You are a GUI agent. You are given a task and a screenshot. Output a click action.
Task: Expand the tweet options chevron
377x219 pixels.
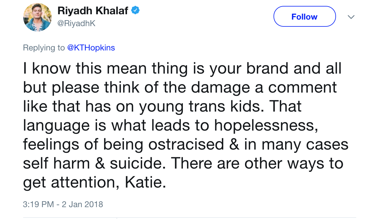[351, 17]
